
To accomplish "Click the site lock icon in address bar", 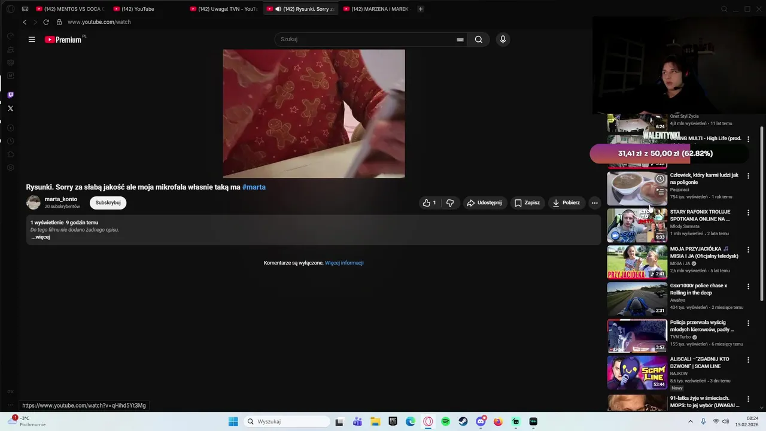I will [59, 22].
